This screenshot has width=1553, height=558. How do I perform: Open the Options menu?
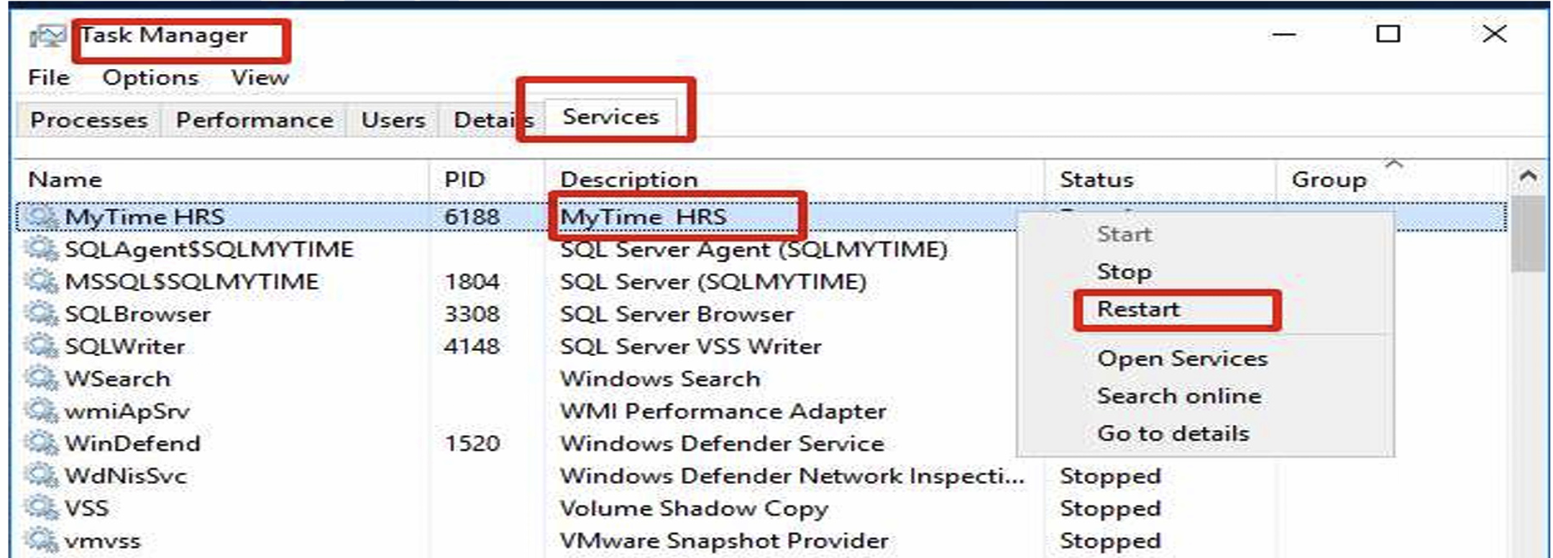[x=150, y=78]
